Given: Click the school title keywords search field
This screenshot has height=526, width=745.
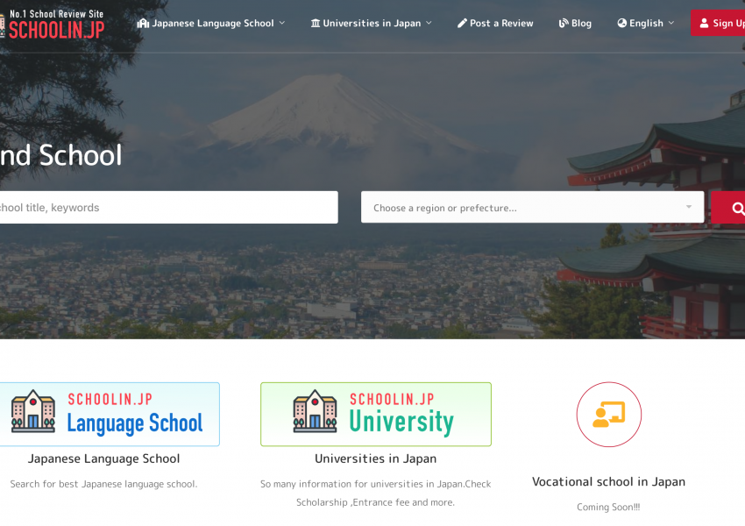Looking at the screenshot, I should [x=167, y=208].
